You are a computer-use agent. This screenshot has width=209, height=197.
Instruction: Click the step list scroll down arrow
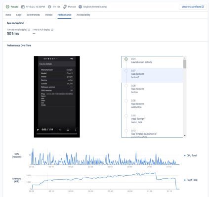click(x=185, y=136)
